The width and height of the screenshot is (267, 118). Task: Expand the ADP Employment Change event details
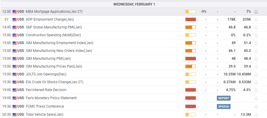point(50,19)
